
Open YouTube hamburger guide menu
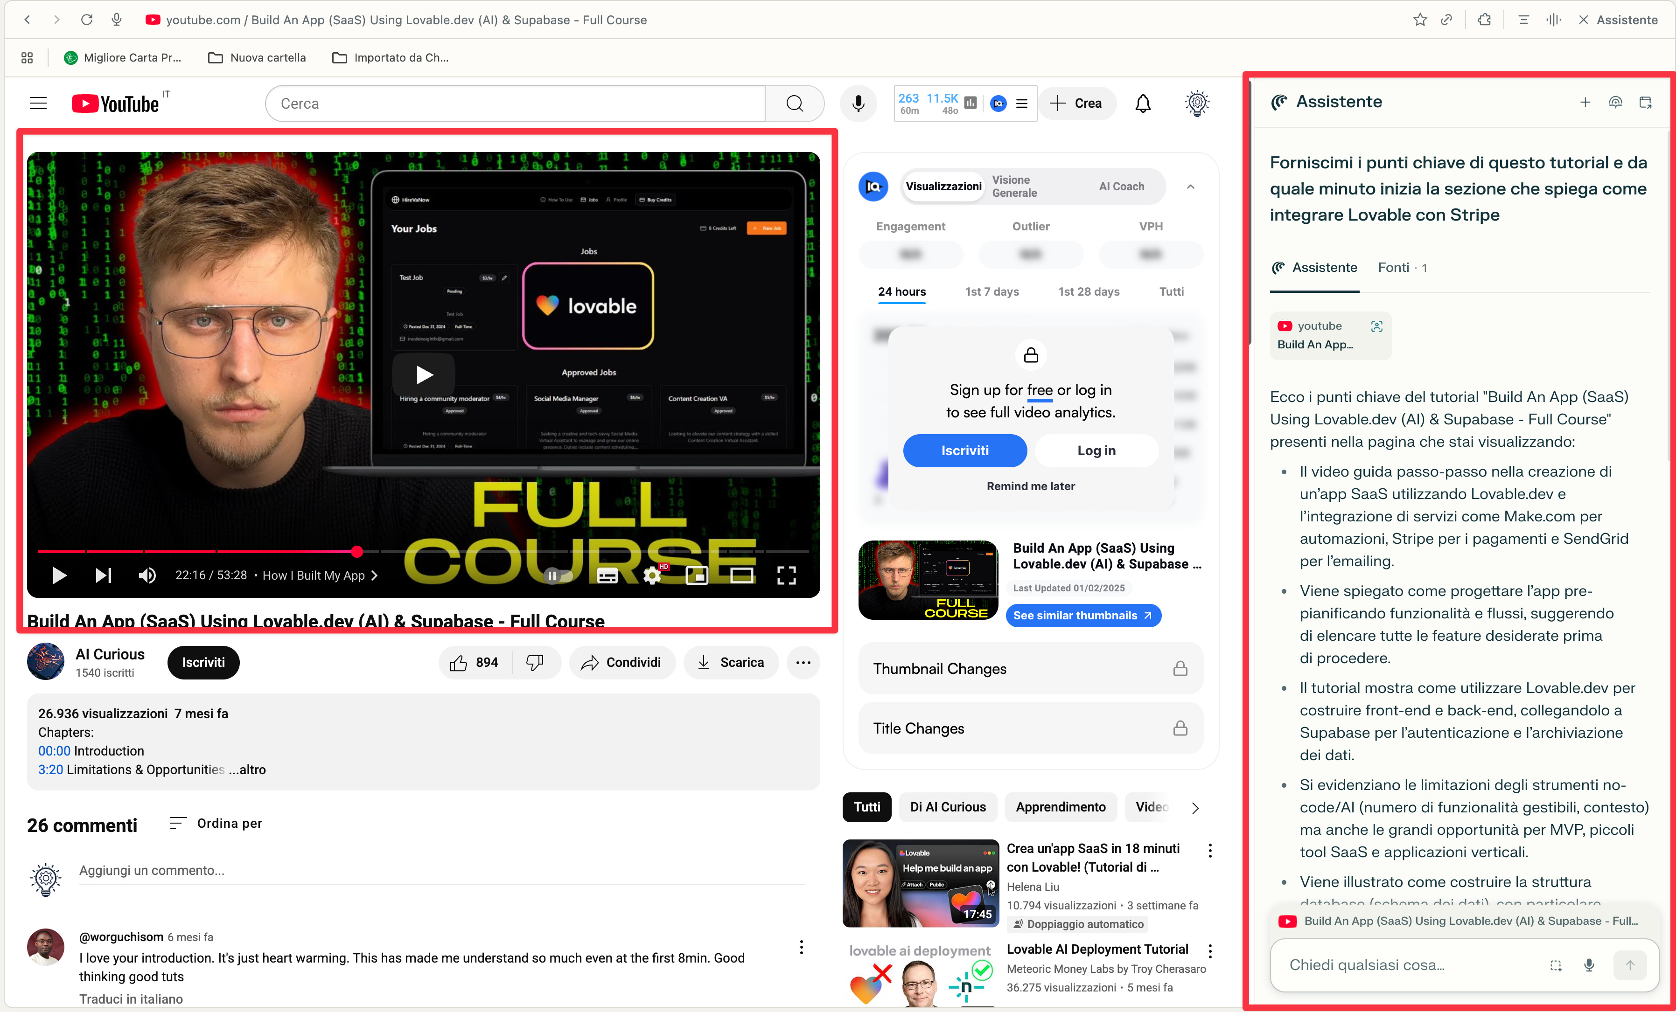pyautogui.click(x=38, y=104)
